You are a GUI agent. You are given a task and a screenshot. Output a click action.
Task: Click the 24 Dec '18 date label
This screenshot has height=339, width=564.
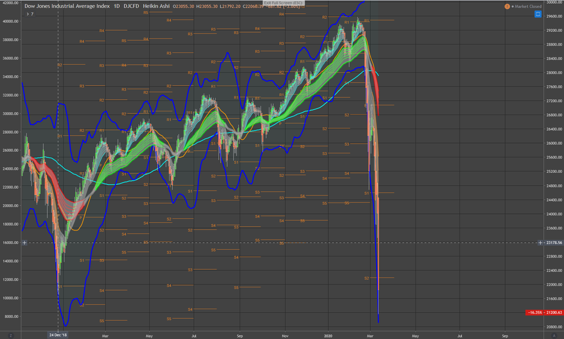(58, 335)
